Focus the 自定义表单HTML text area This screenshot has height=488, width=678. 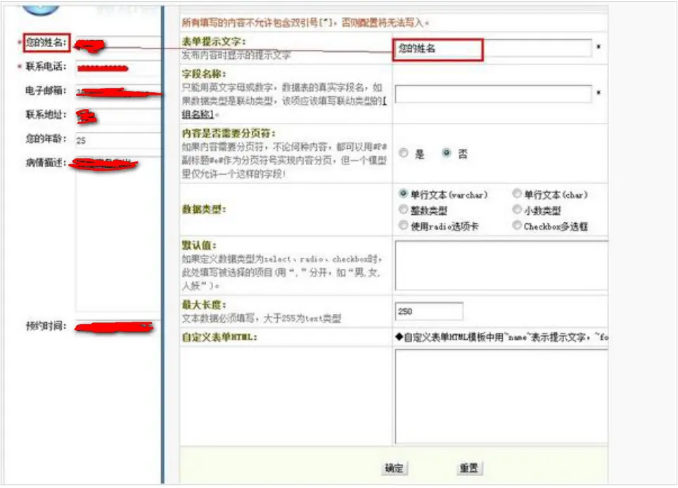[x=501, y=397]
